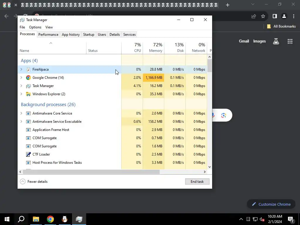Search by image with Google Lens icon

point(224,115)
